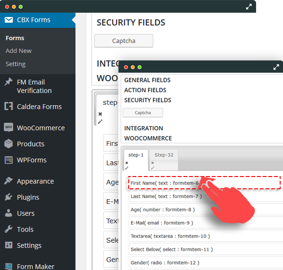The width and height of the screenshot is (283, 270).
Task: Open Add New form page
Action: [18, 51]
